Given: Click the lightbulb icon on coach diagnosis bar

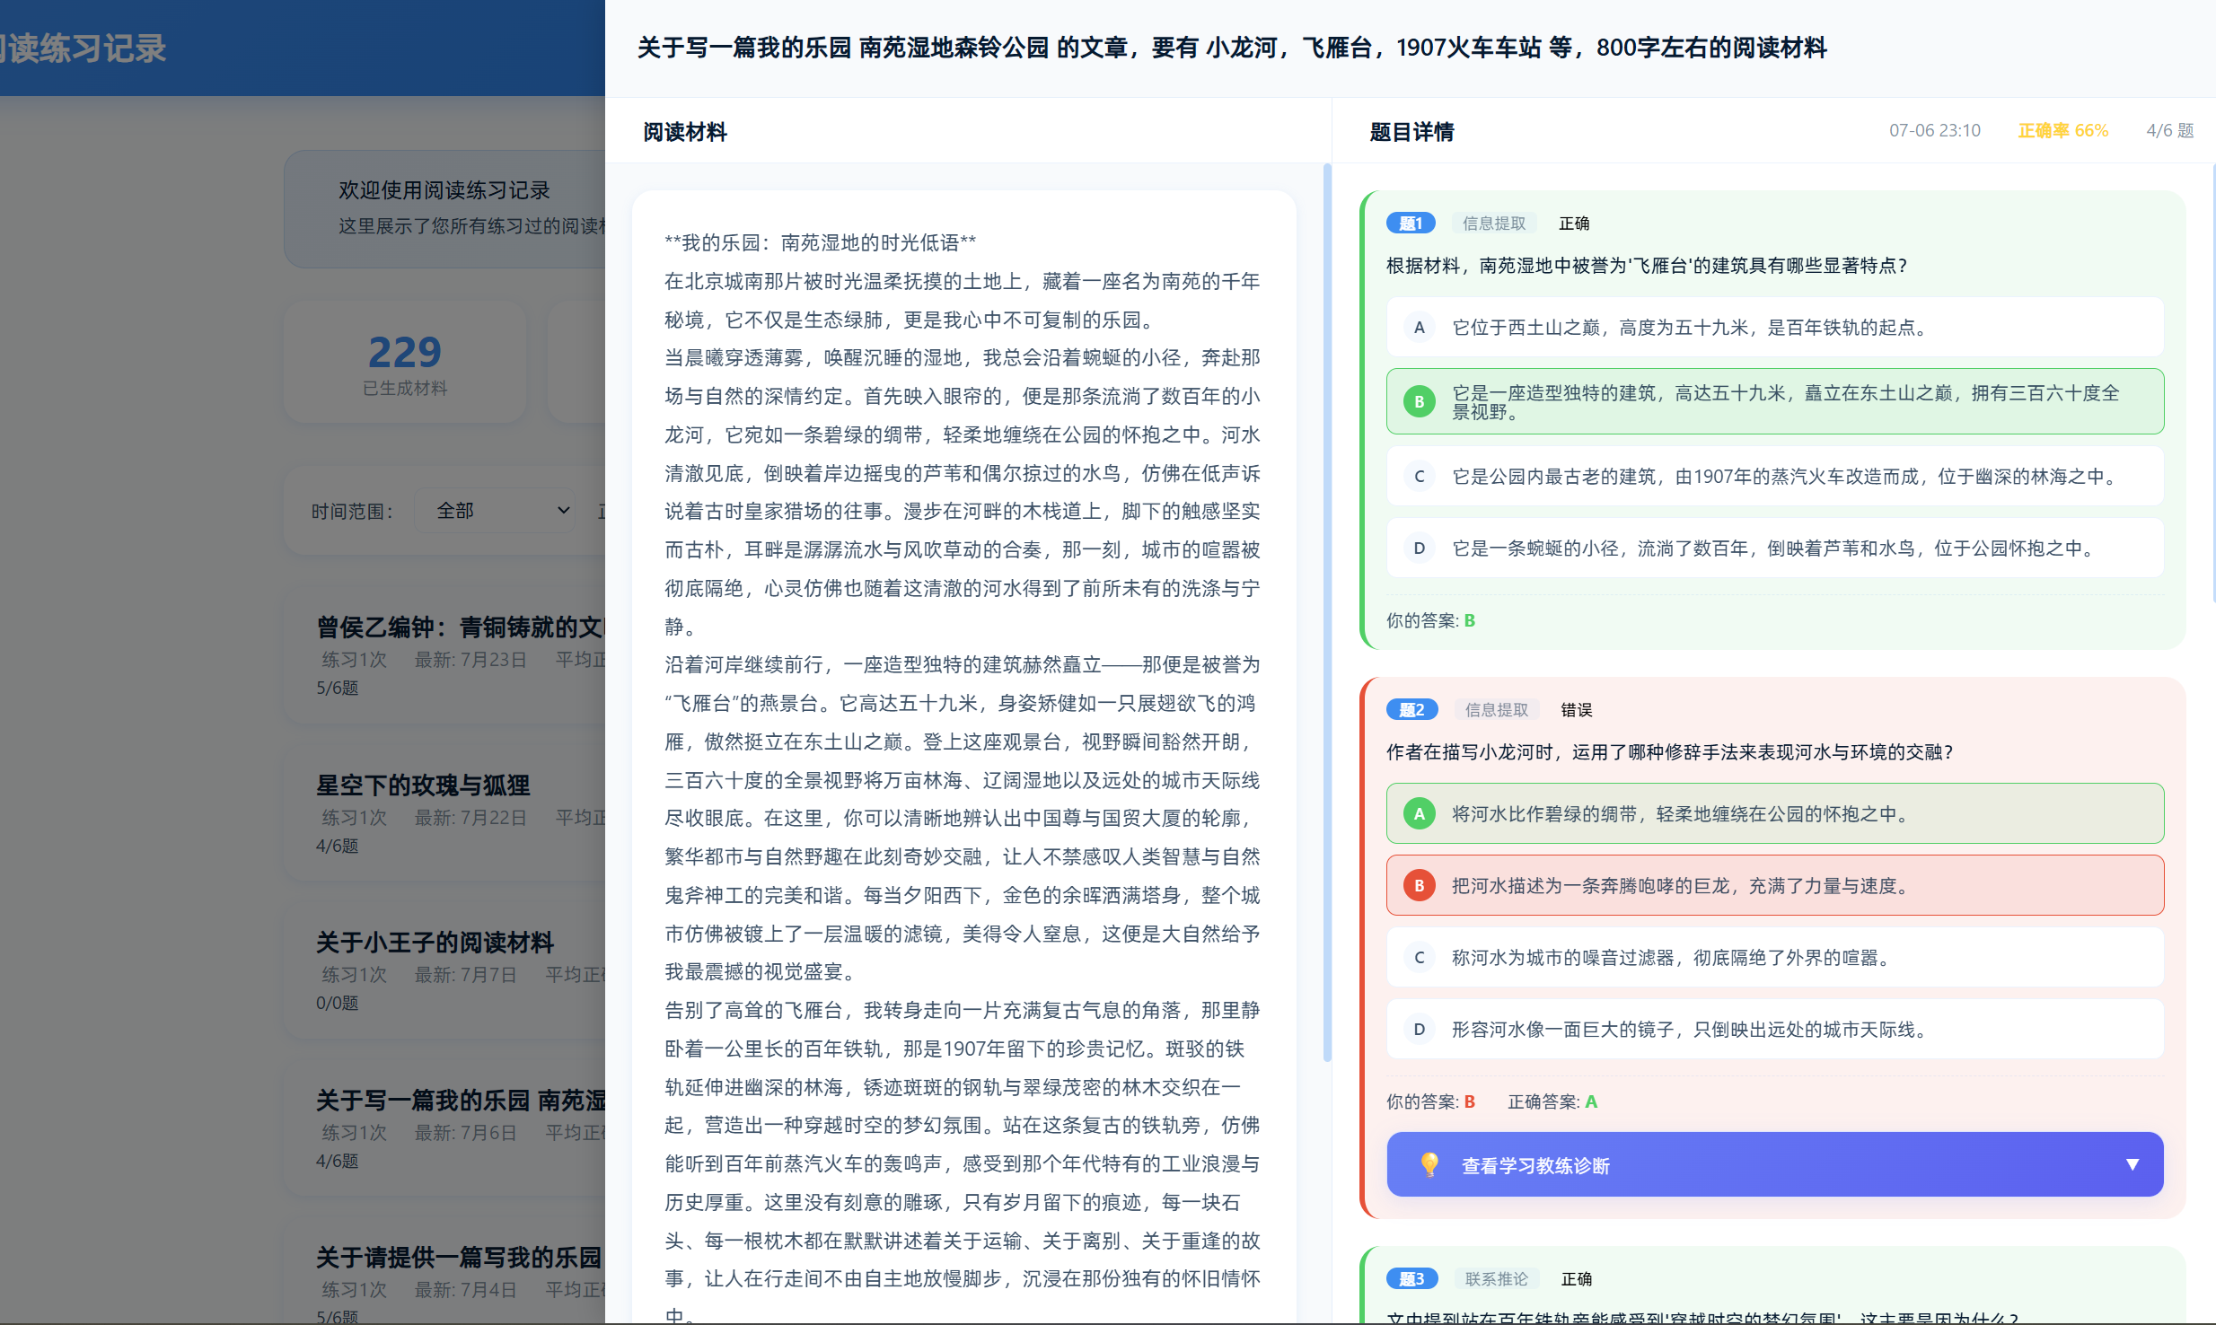Looking at the screenshot, I should point(1429,1164).
